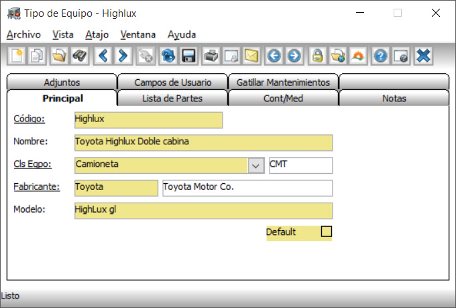This screenshot has width=456, height=308.
Task: Print using the printer icon
Action: pyautogui.click(x=211, y=56)
